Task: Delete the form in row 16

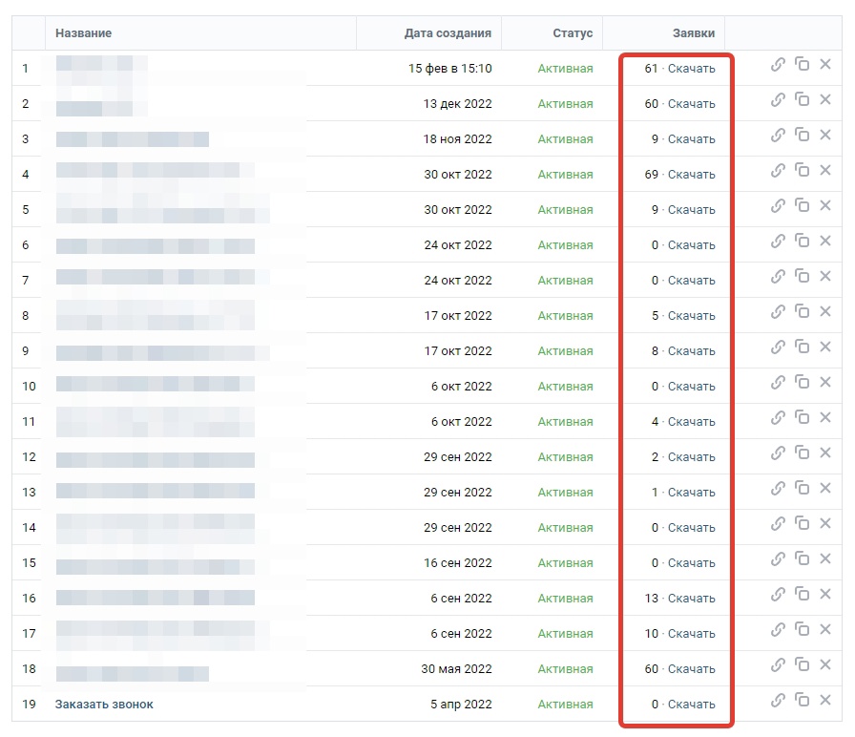Action: pos(825,594)
